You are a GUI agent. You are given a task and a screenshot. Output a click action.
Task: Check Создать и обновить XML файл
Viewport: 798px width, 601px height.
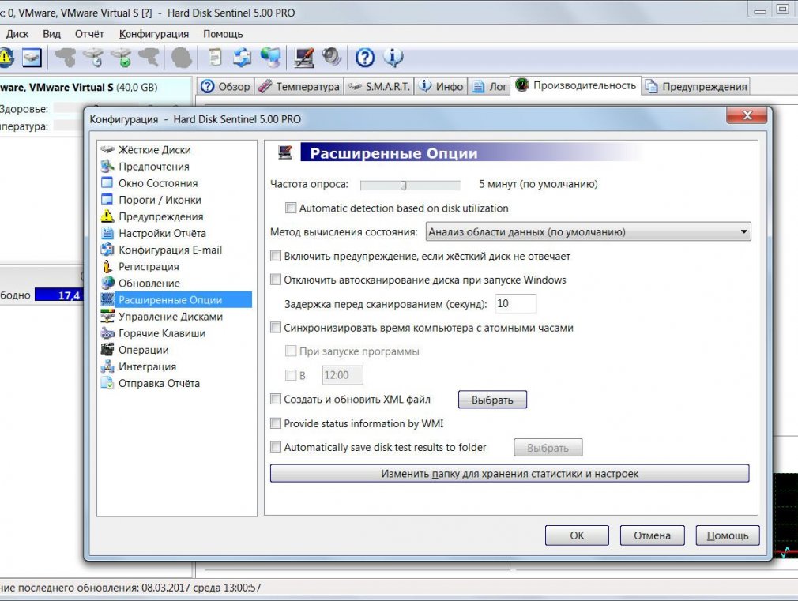(x=275, y=399)
